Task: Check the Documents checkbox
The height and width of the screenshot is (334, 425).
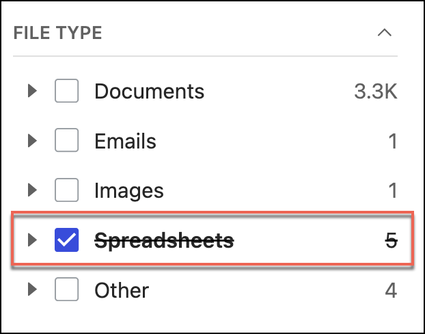Action: (66, 91)
